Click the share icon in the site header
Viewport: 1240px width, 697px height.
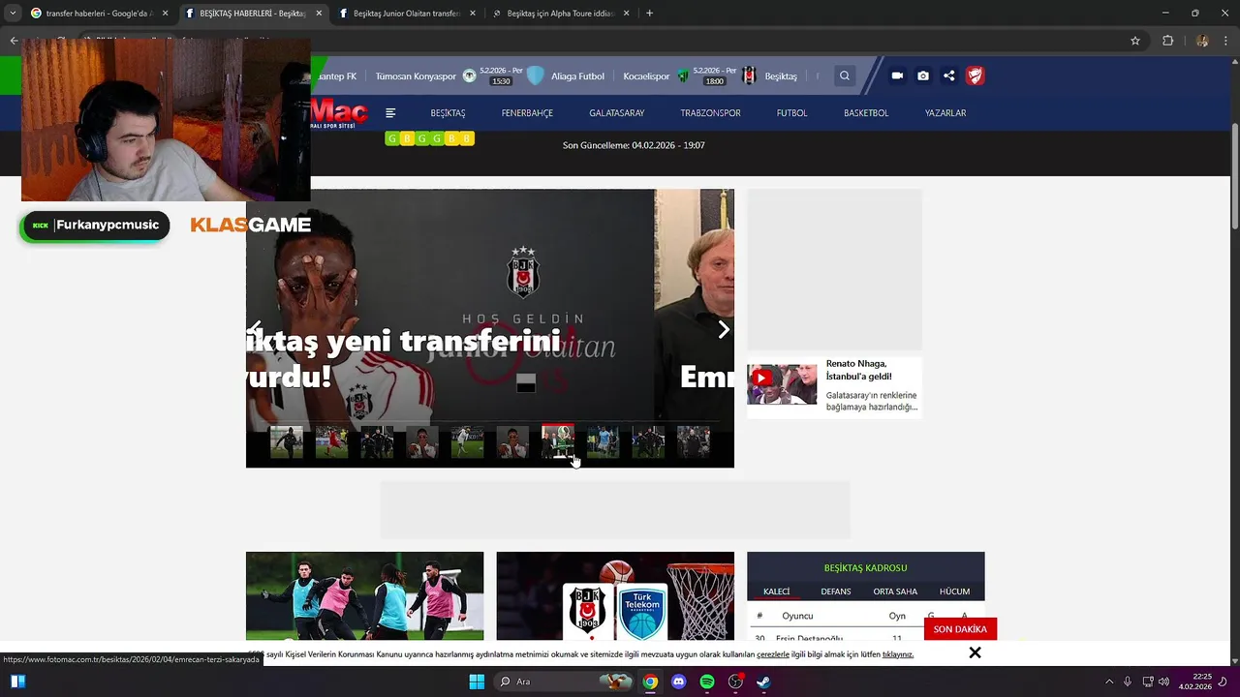948,76
